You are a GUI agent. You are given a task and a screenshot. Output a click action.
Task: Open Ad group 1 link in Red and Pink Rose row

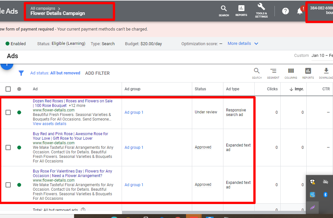pos(134,147)
